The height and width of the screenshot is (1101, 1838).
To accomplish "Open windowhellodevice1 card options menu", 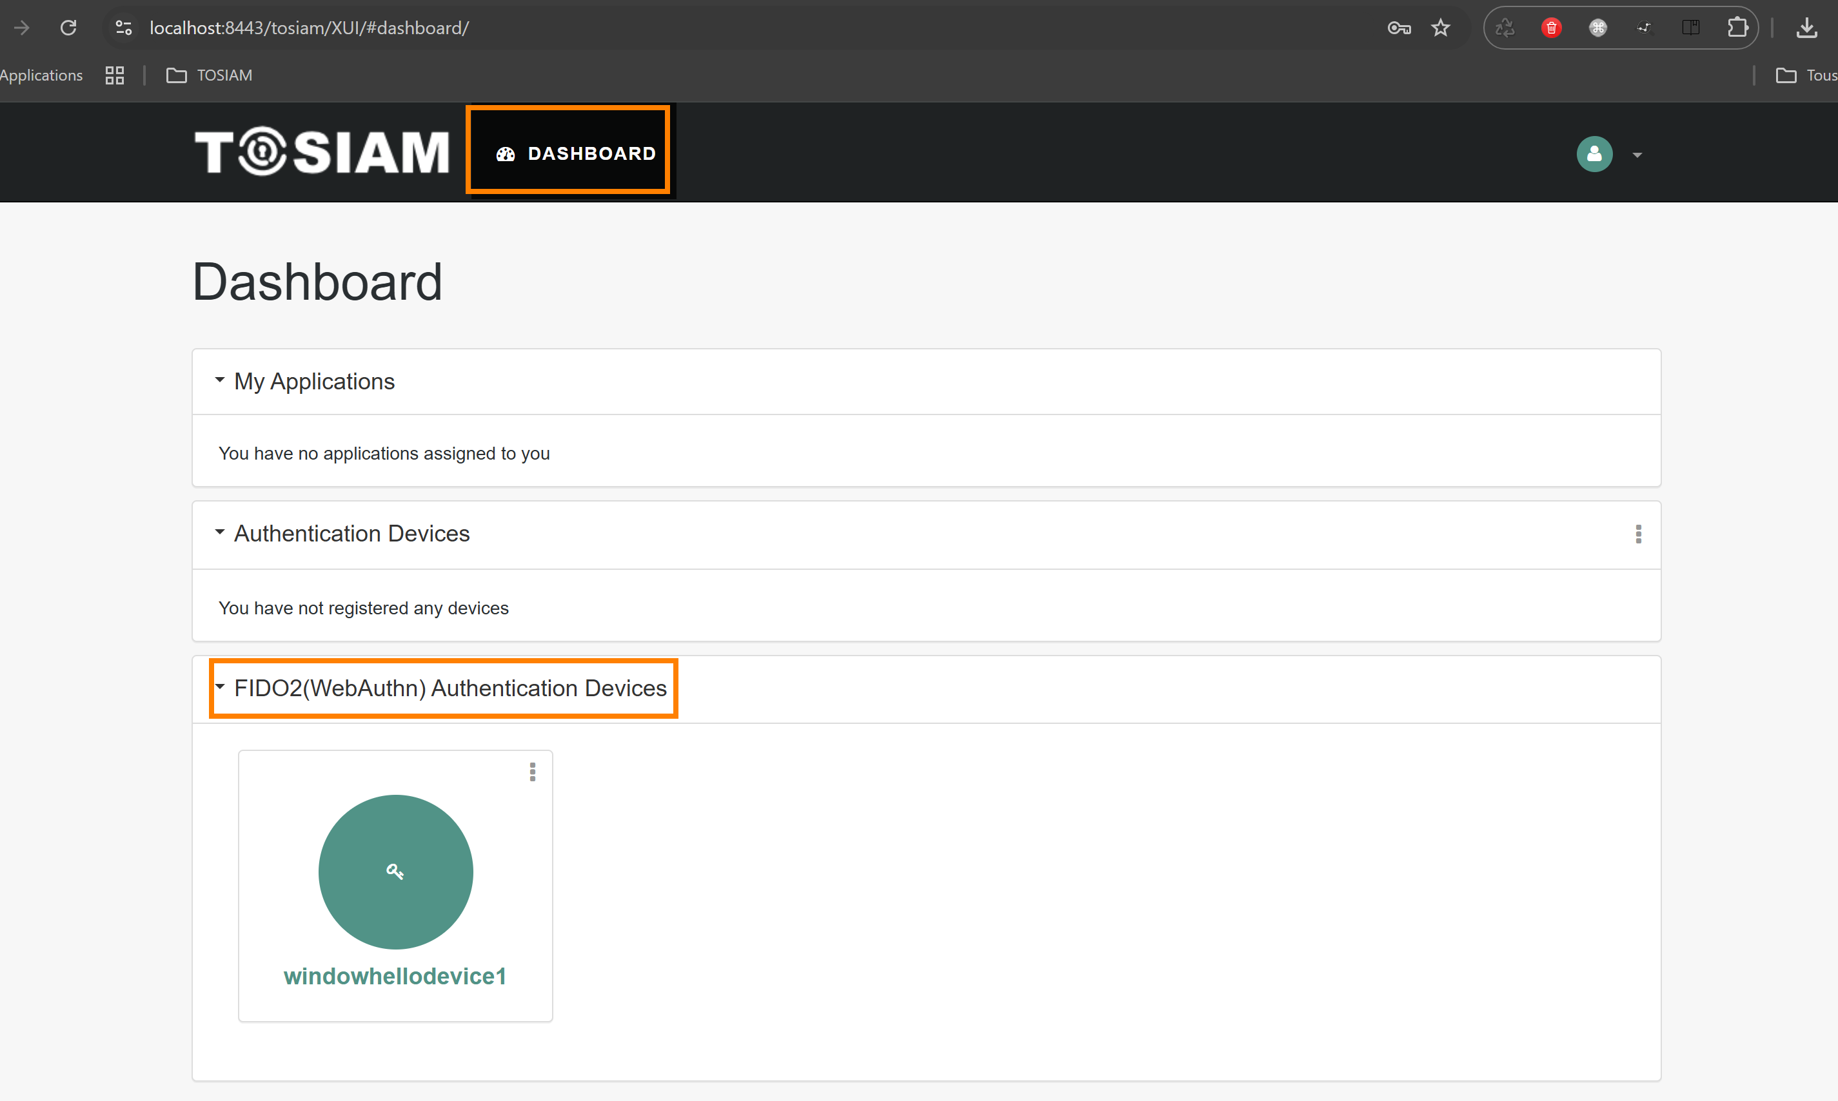I will (x=532, y=772).
